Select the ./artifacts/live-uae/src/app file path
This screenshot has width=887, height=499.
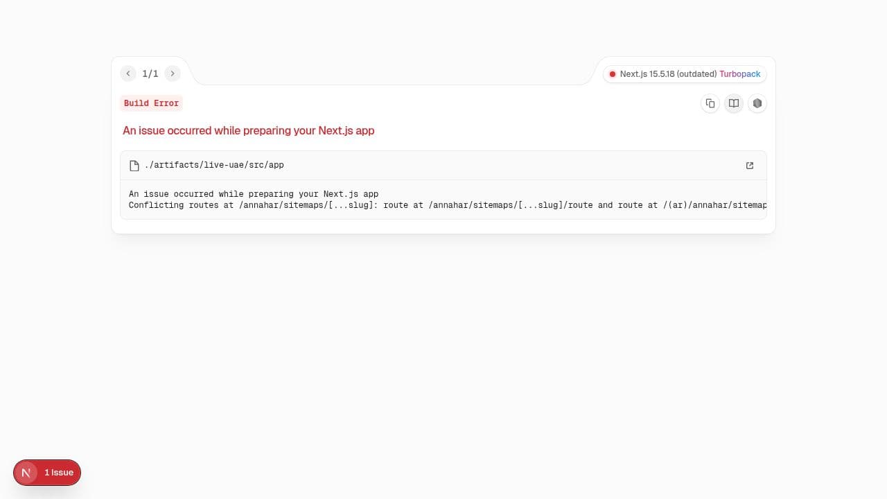coord(214,165)
